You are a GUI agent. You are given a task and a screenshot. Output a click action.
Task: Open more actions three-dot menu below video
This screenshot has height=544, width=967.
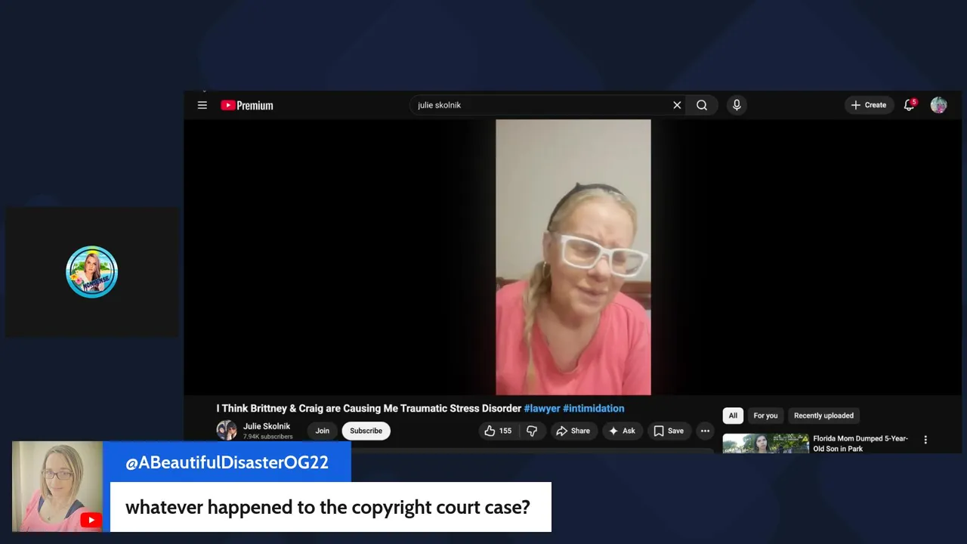[x=705, y=431]
